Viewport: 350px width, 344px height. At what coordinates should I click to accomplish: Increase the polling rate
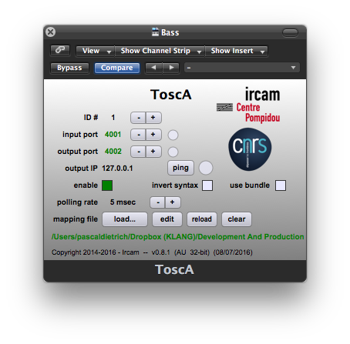coord(173,202)
